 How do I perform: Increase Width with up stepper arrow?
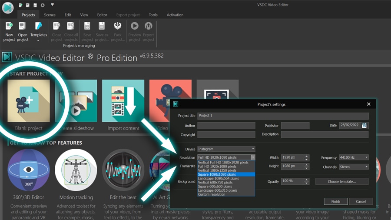[306, 156]
